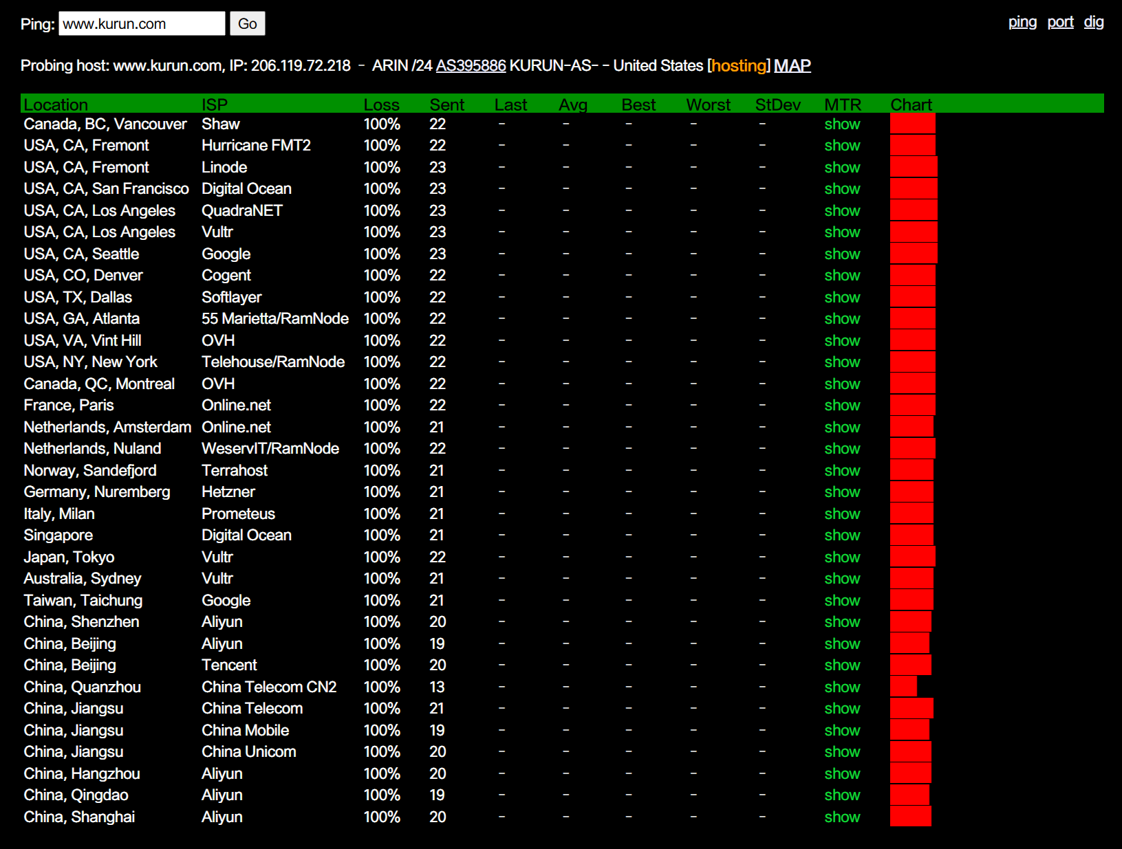The width and height of the screenshot is (1122, 849).
Task: Show MTR for Hurricane FMT2 Fremont
Action: point(842,146)
